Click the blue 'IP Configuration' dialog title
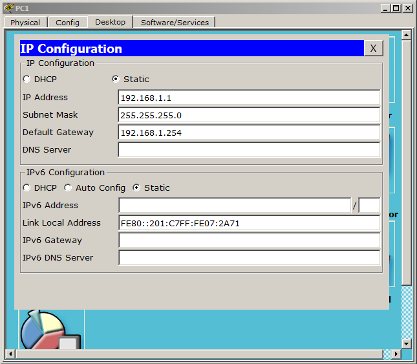Image resolution: width=417 pixels, height=364 pixels. pyautogui.click(x=71, y=48)
